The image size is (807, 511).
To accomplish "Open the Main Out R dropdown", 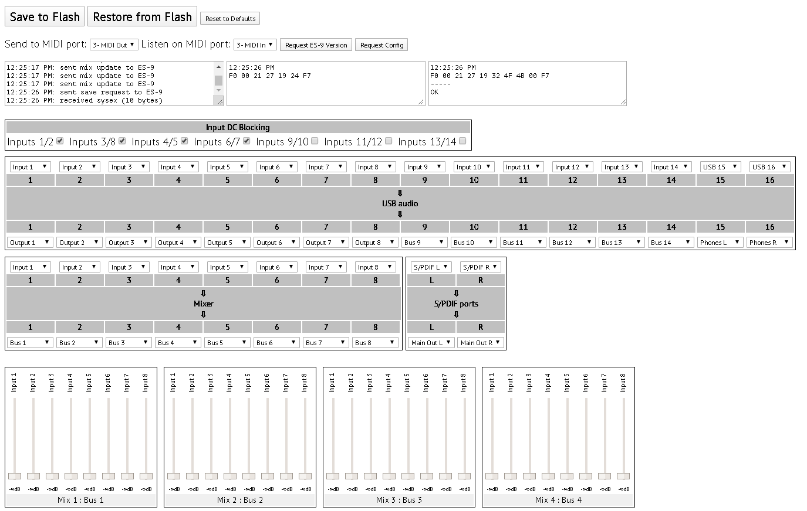I will point(481,342).
